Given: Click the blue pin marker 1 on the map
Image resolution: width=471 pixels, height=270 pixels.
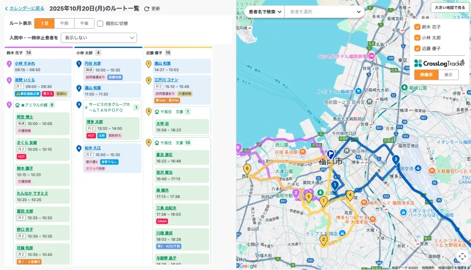Looking at the screenshot, I should [x=335, y=185].
